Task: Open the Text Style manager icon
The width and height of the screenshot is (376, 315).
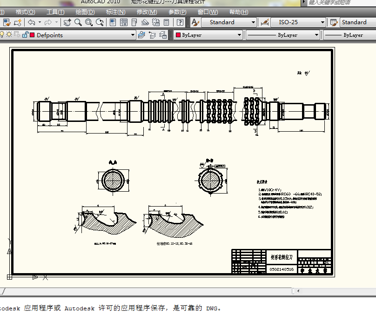Action: [x=195, y=22]
